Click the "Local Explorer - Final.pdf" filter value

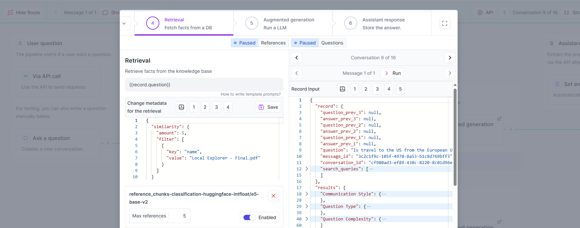click(225, 158)
